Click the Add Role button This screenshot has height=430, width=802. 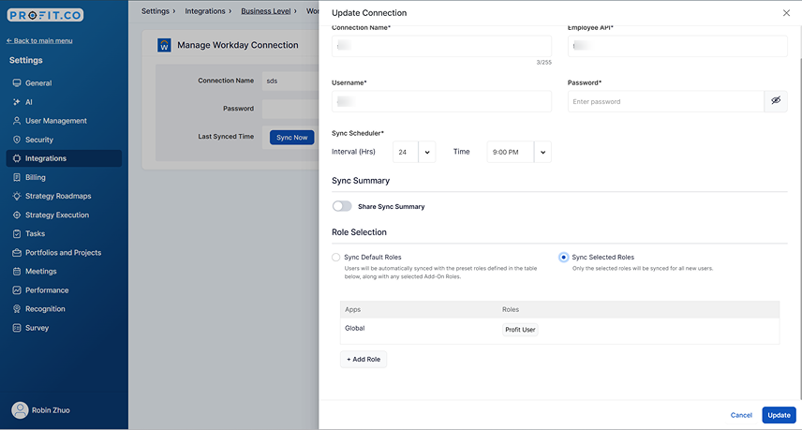click(364, 359)
